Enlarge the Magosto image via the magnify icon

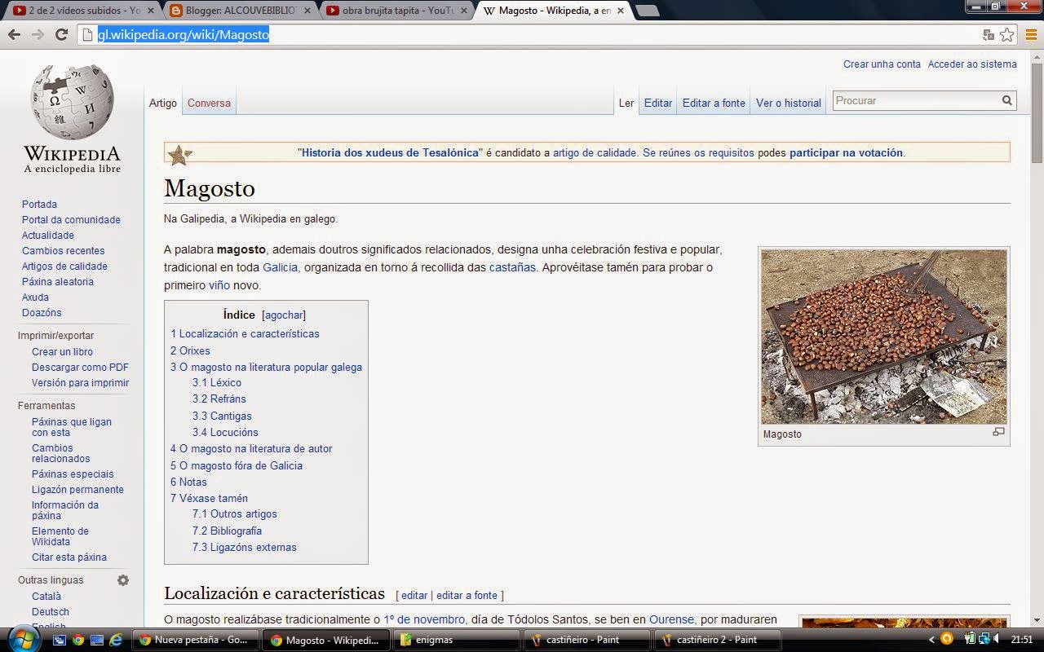[998, 432]
